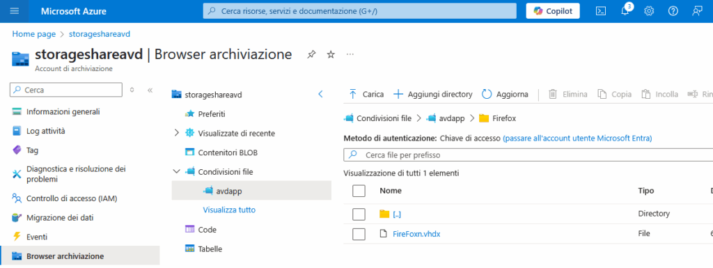Collapse the Condivisioni file tree node

point(177,172)
